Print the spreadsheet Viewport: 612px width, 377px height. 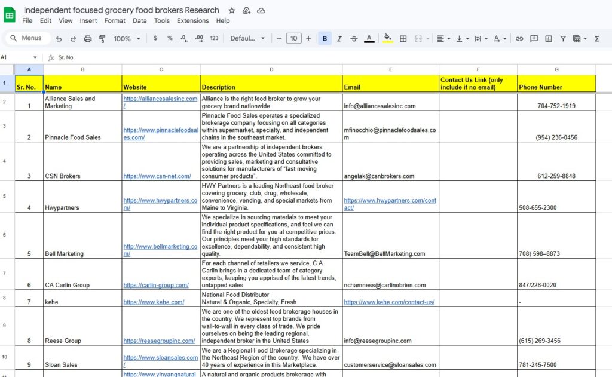coord(88,39)
